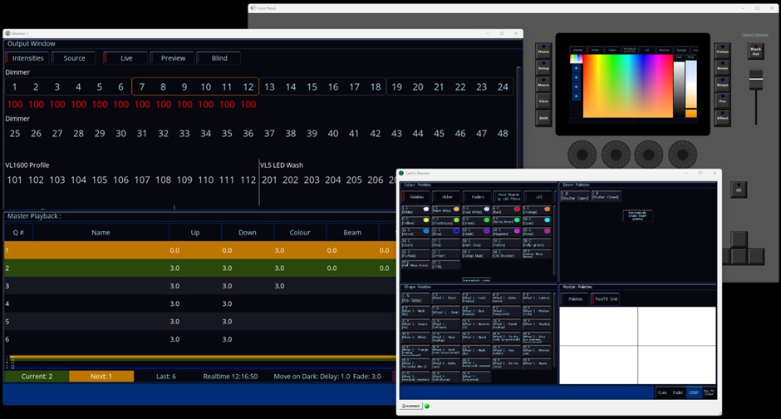
Task: Select the Pan/Tilt Grid tab
Action: 605,298
